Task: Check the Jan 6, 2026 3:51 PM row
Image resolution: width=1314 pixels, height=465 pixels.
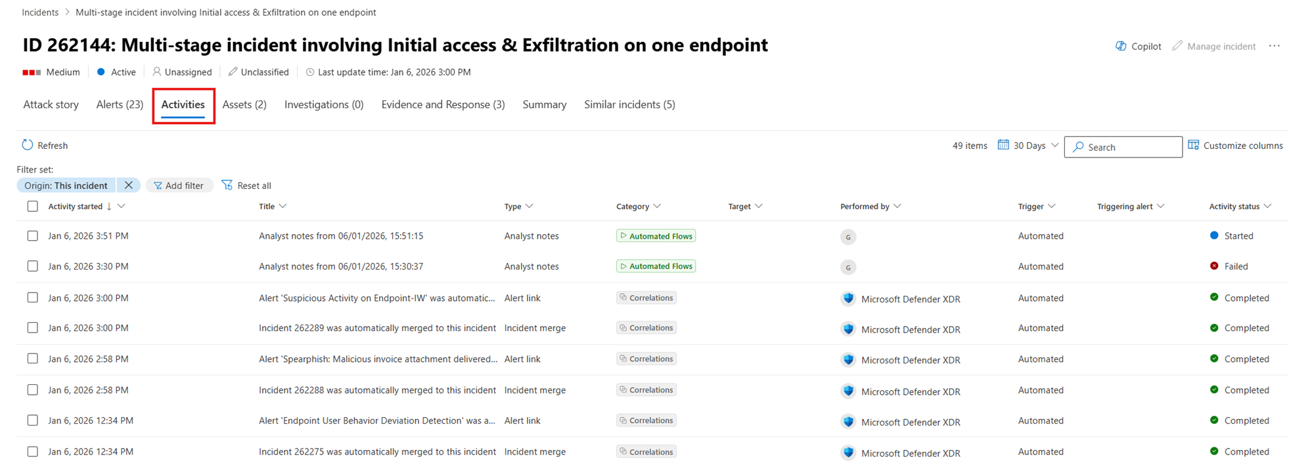Action: tap(33, 236)
